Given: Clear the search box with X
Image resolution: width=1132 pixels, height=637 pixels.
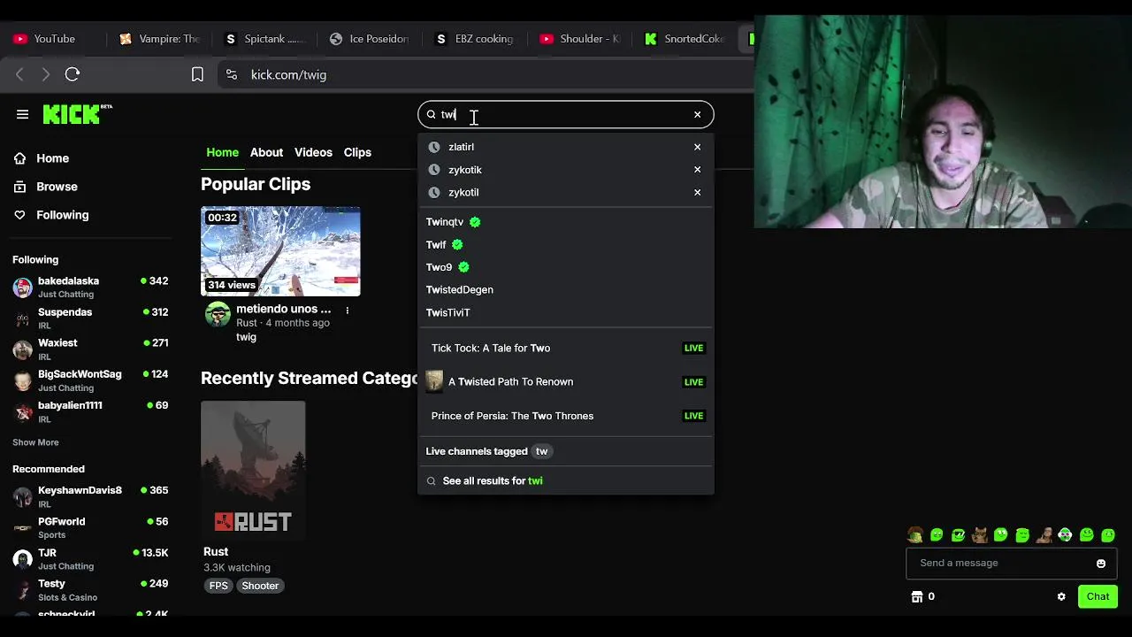Looking at the screenshot, I should point(697,114).
